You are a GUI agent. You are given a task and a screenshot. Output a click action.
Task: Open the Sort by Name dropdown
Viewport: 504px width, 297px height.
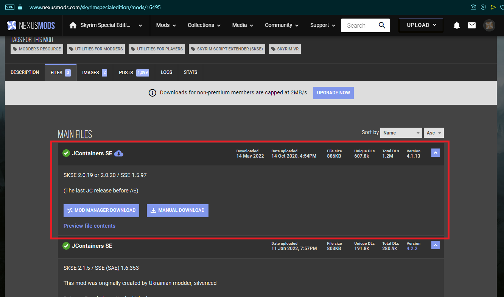click(401, 133)
